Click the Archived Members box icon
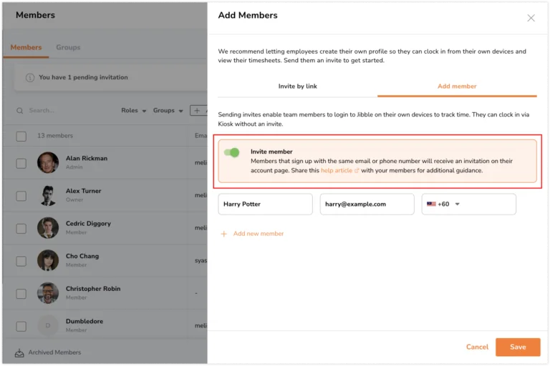Image resolution: width=550 pixels, height=366 pixels. pyautogui.click(x=19, y=352)
